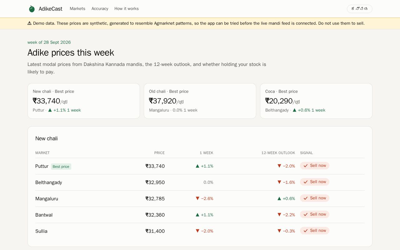Click the up arrow icon in the New chali card

click(50, 110)
